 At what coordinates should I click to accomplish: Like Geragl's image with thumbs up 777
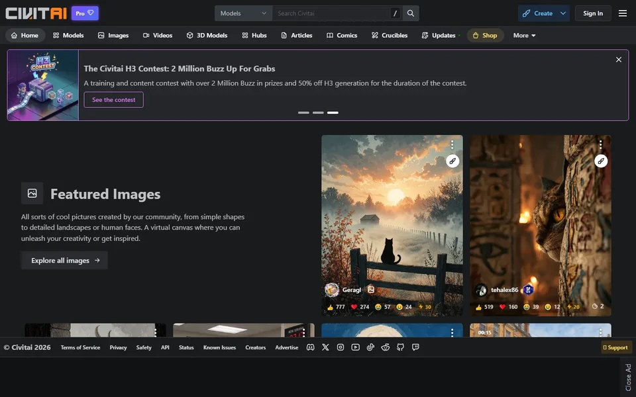[336, 306]
